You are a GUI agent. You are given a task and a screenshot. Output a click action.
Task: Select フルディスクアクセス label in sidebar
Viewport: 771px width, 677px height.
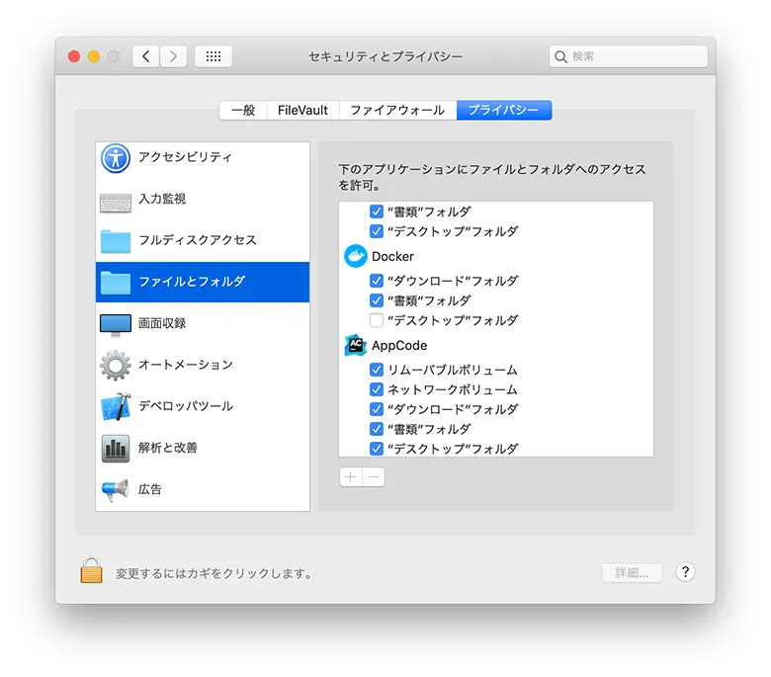click(x=198, y=240)
